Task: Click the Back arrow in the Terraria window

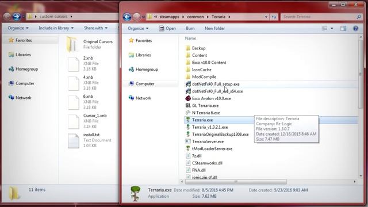Action: click(x=127, y=17)
